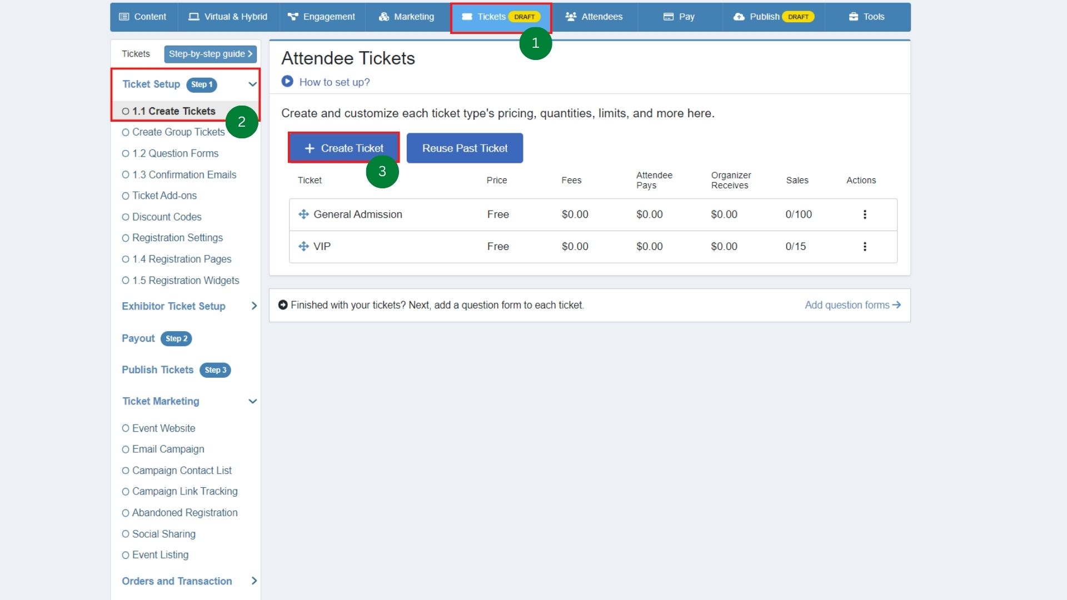Click the Reuse Past Ticket button
Screen dimensions: 1067x600
pyautogui.click(x=465, y=148)
